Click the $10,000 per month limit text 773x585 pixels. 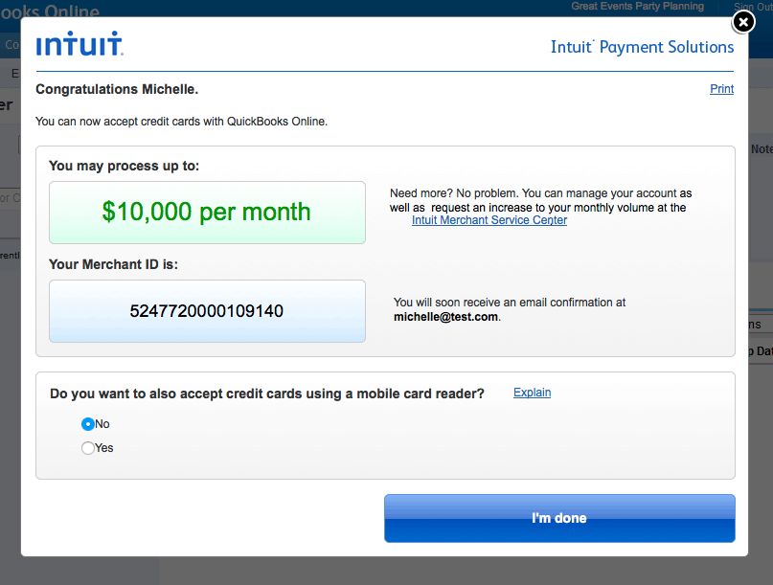207,212
